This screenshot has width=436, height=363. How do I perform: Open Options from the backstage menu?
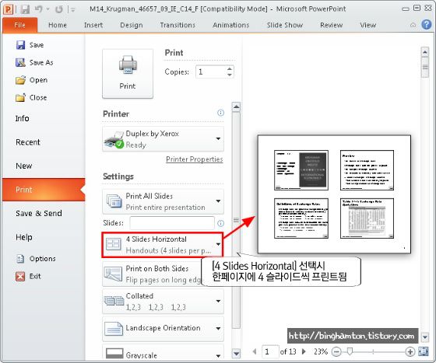tap(36, 259)
